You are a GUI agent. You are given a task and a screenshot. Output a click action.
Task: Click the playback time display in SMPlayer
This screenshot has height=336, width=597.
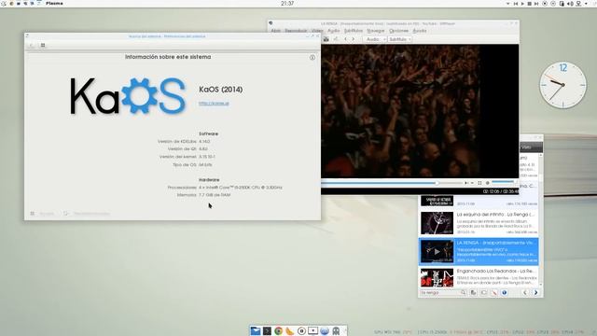pos(500,191)
